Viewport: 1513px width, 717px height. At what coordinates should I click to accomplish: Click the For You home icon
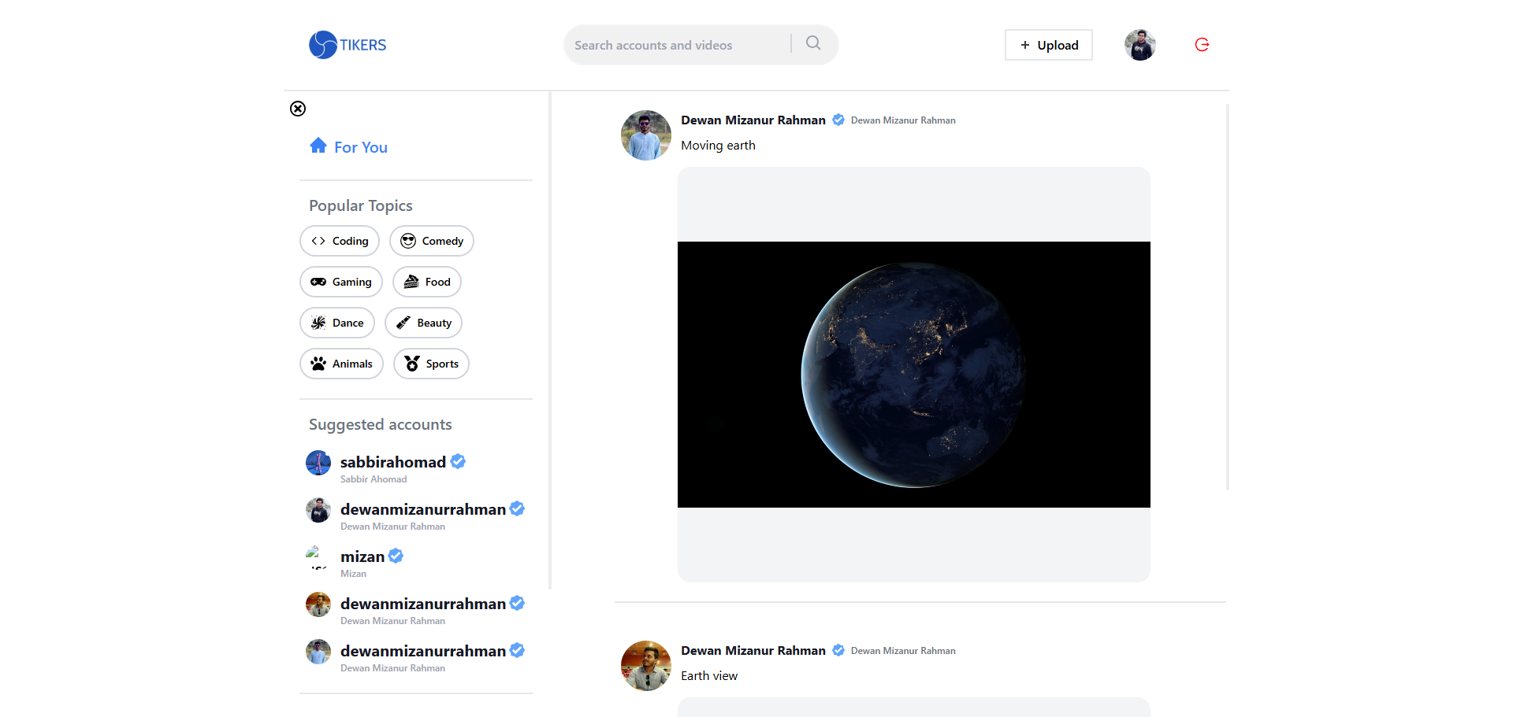pos(318,146)
